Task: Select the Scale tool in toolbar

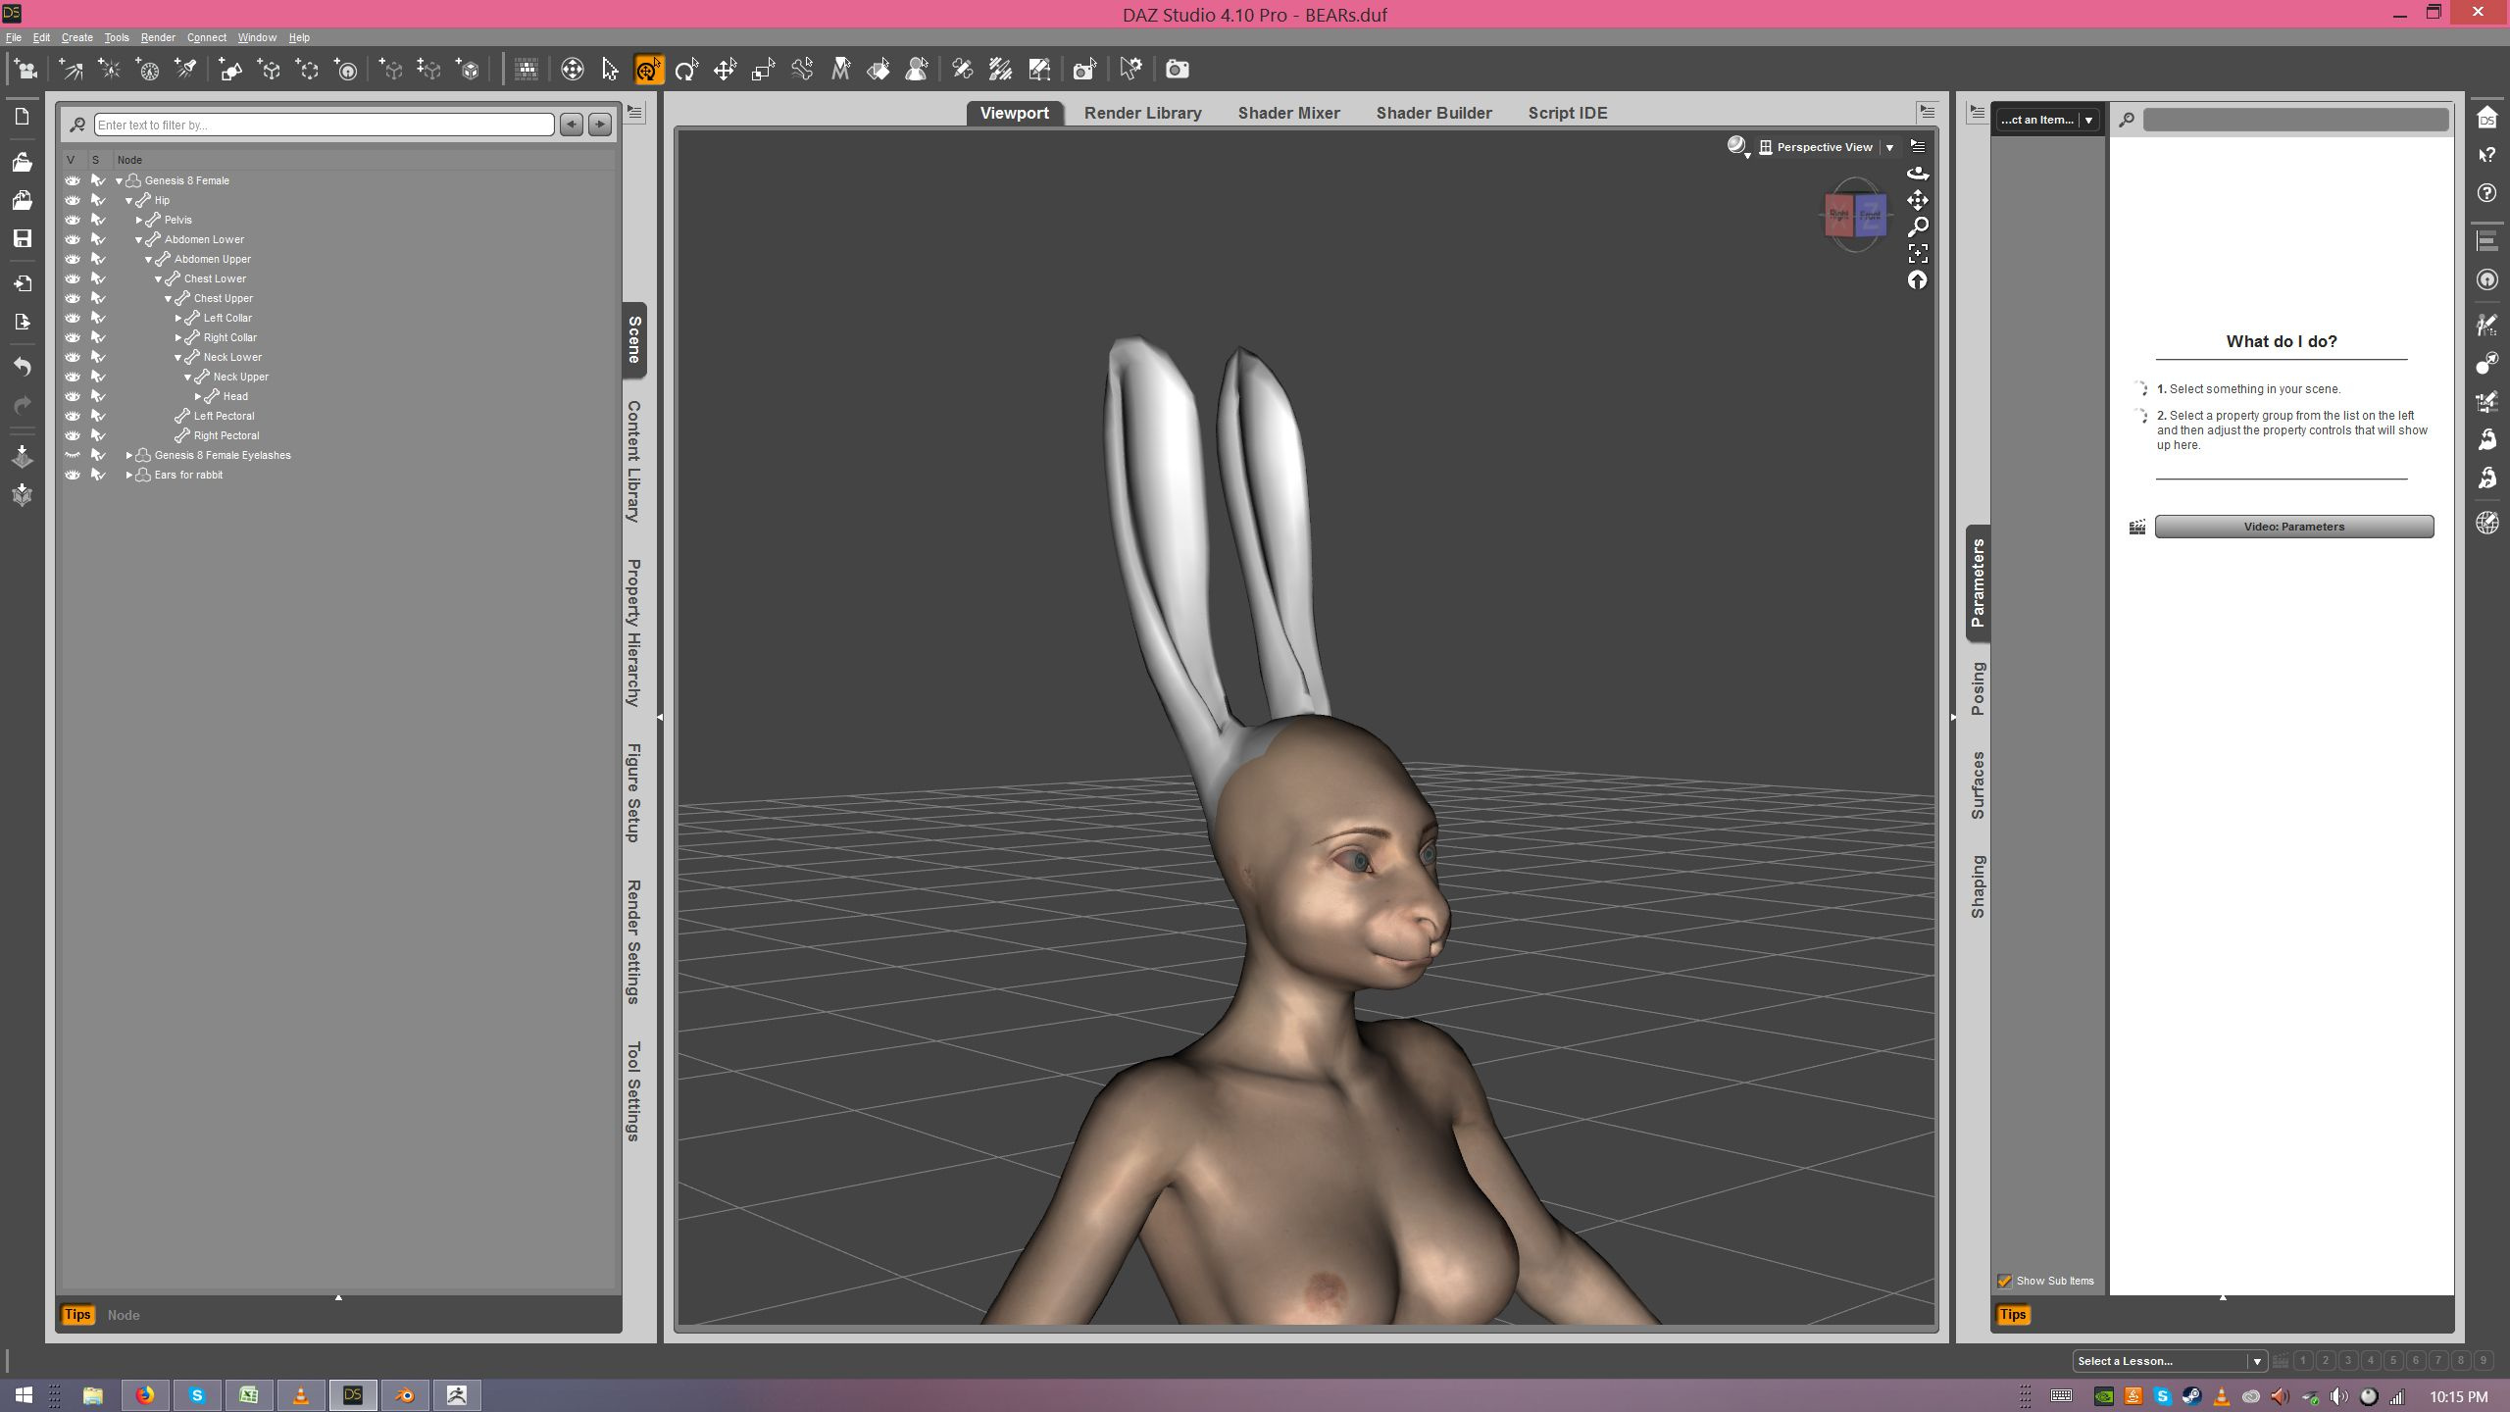Action: 763,70
